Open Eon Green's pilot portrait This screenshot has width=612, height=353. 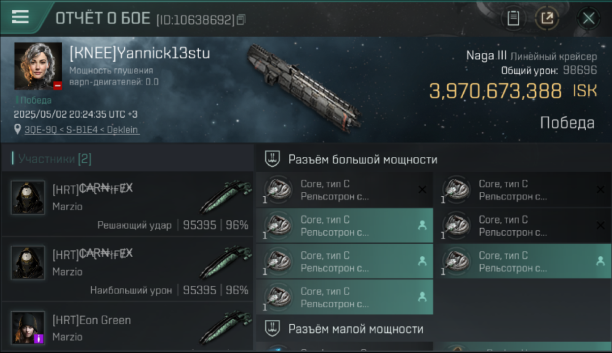point(28,328)
